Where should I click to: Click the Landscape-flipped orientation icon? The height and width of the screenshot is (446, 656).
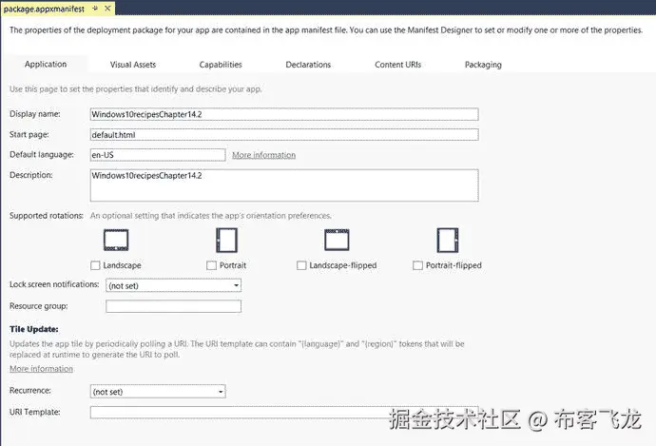[337, 240]
